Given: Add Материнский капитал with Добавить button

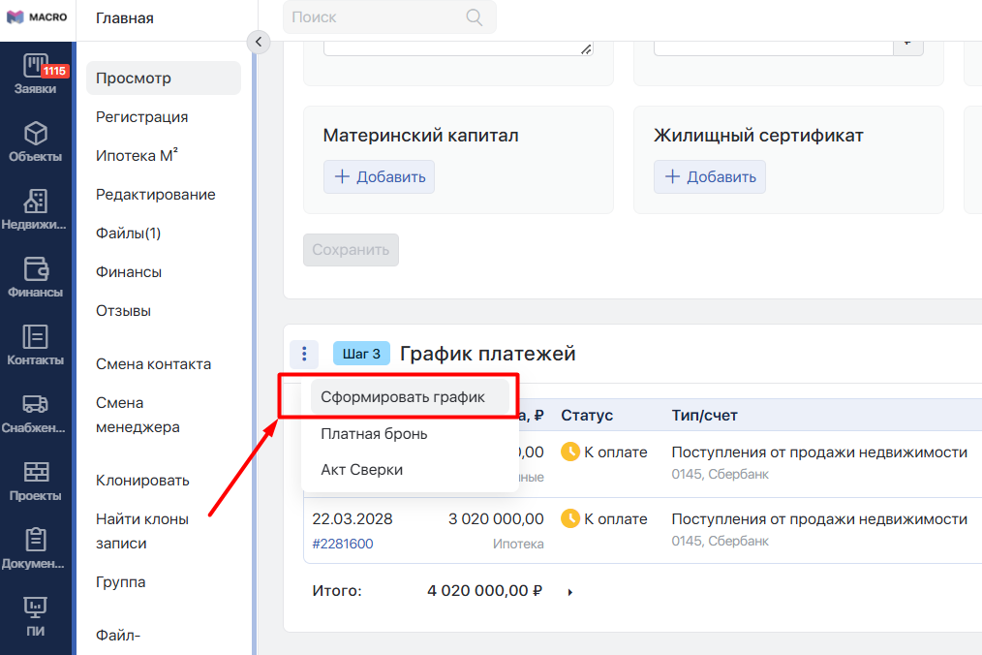Looking at the screenshot, I should (x=379, y=176).
